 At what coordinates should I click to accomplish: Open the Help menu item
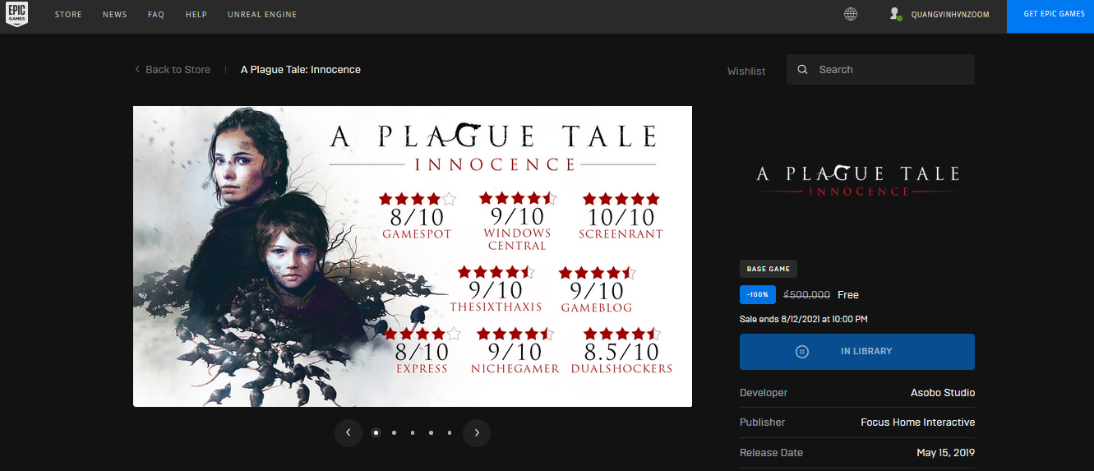[x=196, y=15]
